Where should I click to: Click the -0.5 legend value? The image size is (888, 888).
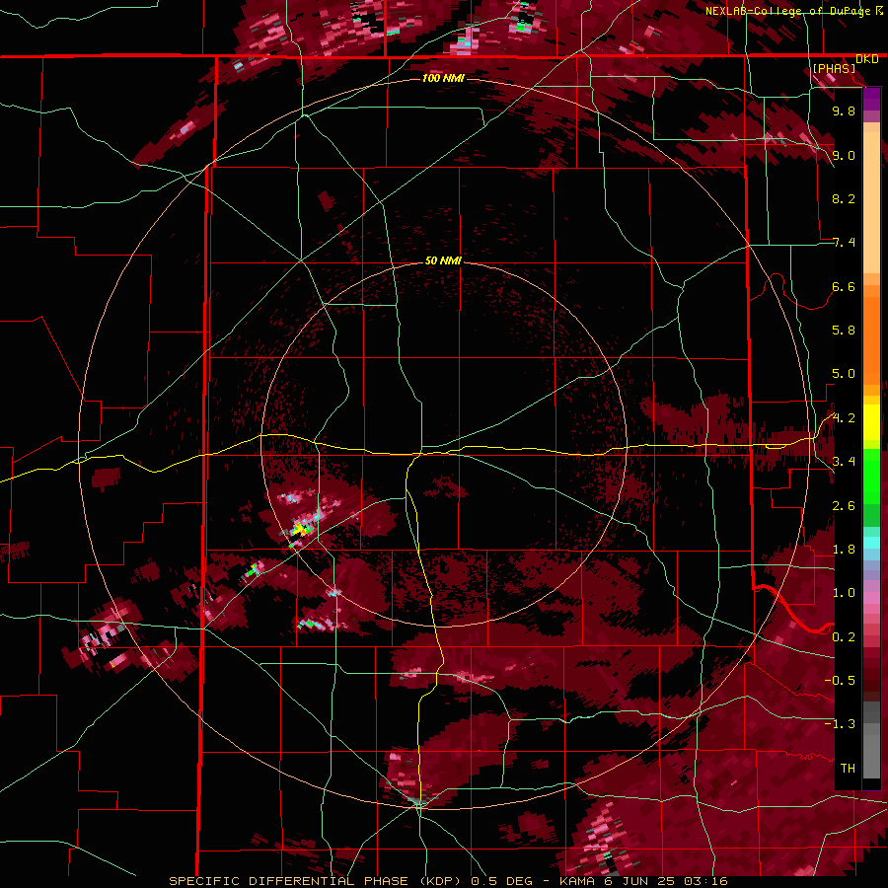[840, 681]
